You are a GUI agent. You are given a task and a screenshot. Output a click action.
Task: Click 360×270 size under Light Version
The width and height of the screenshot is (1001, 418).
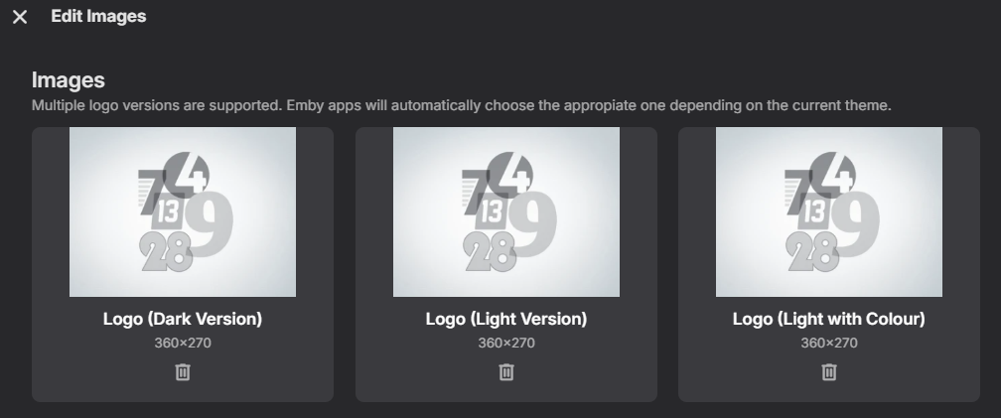point(506,344)
